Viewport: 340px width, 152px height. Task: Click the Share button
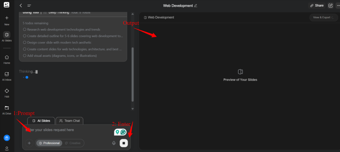[x=316, y=6]
